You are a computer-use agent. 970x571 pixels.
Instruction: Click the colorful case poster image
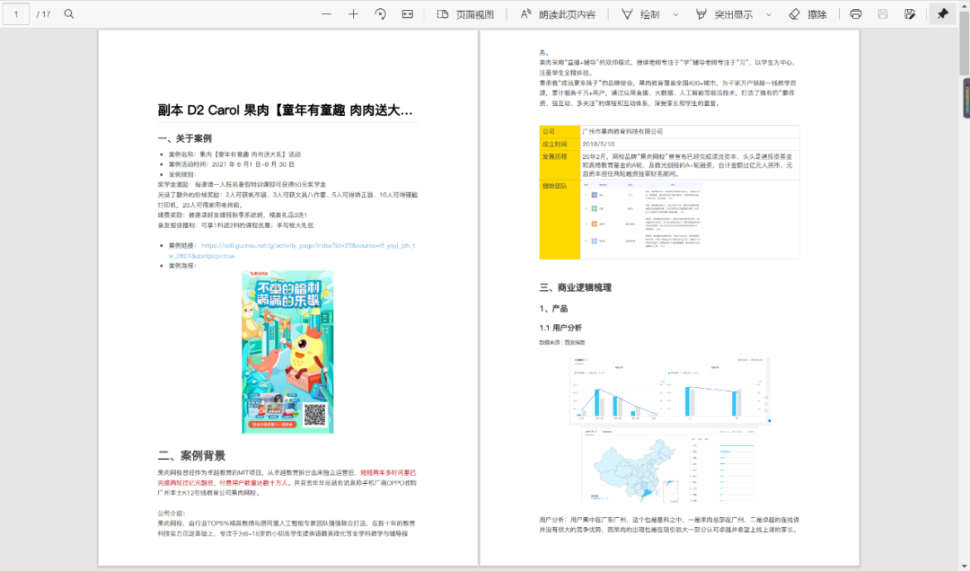pos(287,351)
